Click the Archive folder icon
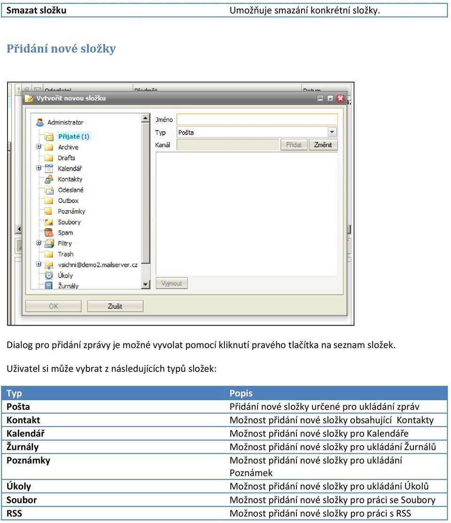 [49, 147]
